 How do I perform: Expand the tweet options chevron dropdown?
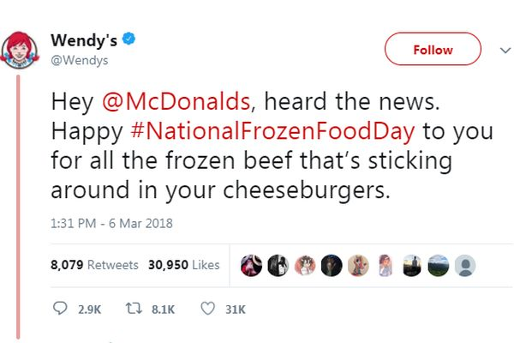click(505, 51)
